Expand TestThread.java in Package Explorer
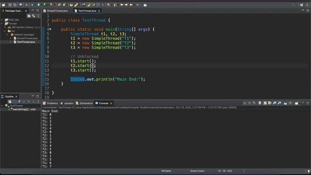This screenshot has width=311, height=175. pyautogui.click(x=11, y=42)
